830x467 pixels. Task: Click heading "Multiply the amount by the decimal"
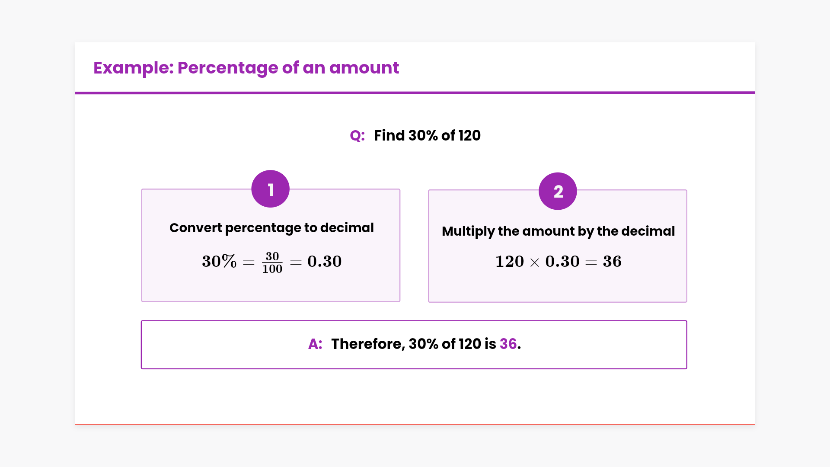click(558, 231)
